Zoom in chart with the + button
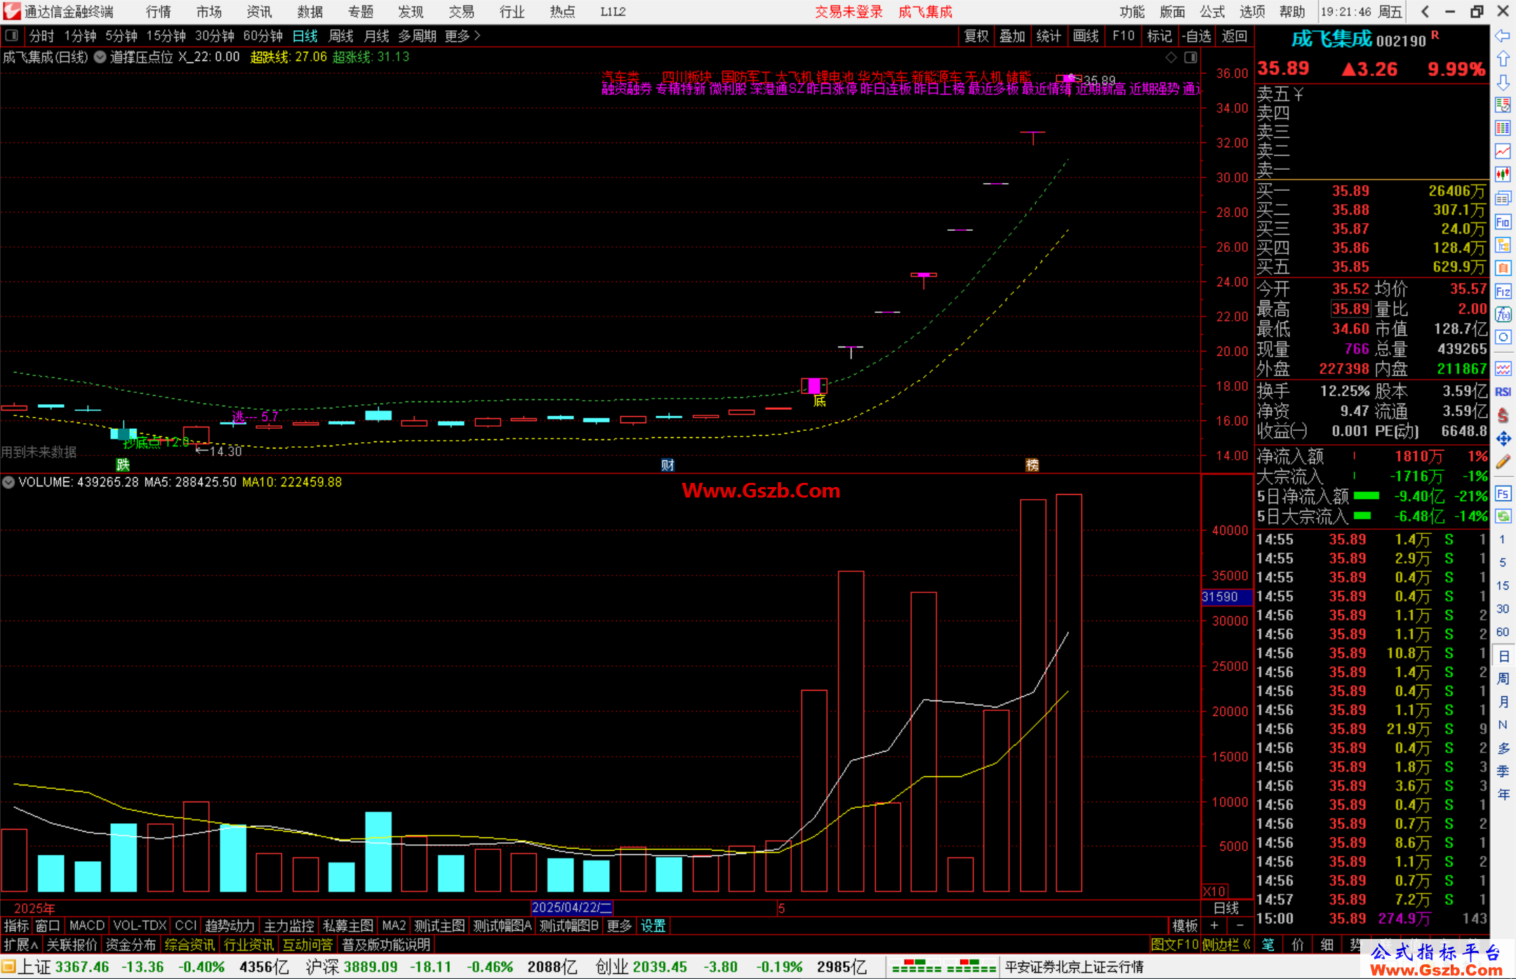 point(1214,926)
